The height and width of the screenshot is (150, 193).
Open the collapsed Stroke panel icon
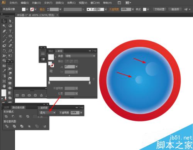click(x=43, y=54)
